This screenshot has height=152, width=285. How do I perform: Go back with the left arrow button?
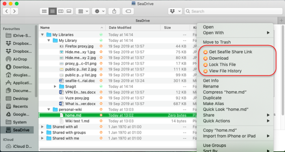pos(6,11)
